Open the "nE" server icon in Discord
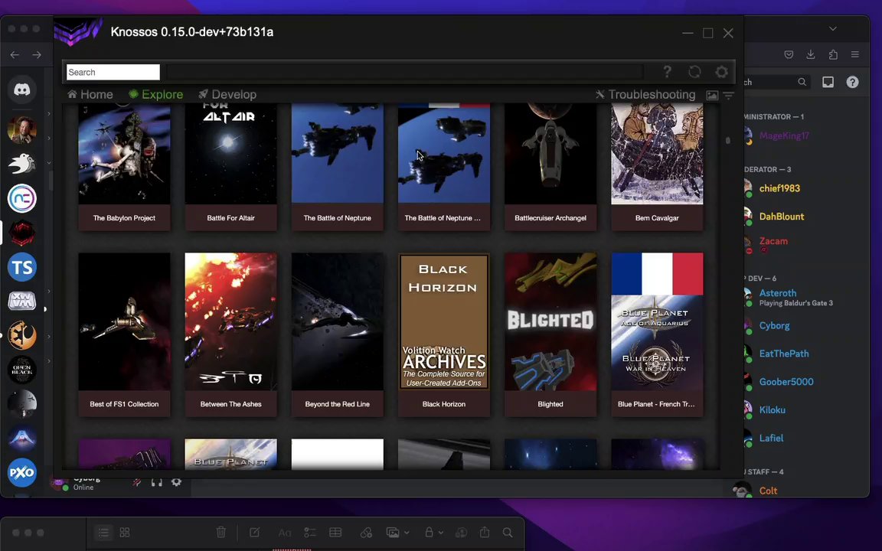Screen dimensions: 882x551 click(22, 198)
